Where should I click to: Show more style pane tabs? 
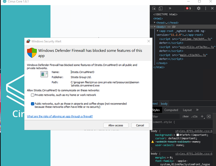pyautogui.click(x=197, y=110)
